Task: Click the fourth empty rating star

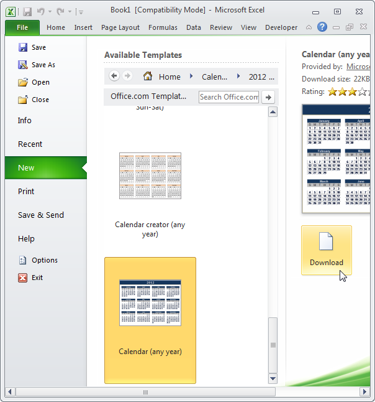Action: coord(362,91)
